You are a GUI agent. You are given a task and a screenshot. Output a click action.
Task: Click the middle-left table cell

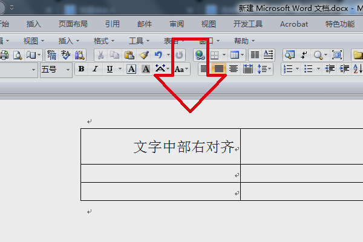click(160, 173)
